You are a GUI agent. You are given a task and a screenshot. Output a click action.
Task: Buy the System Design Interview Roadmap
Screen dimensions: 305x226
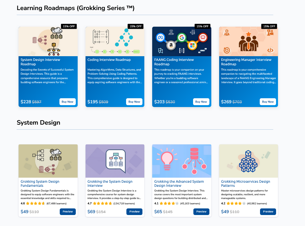pos(68,102)
